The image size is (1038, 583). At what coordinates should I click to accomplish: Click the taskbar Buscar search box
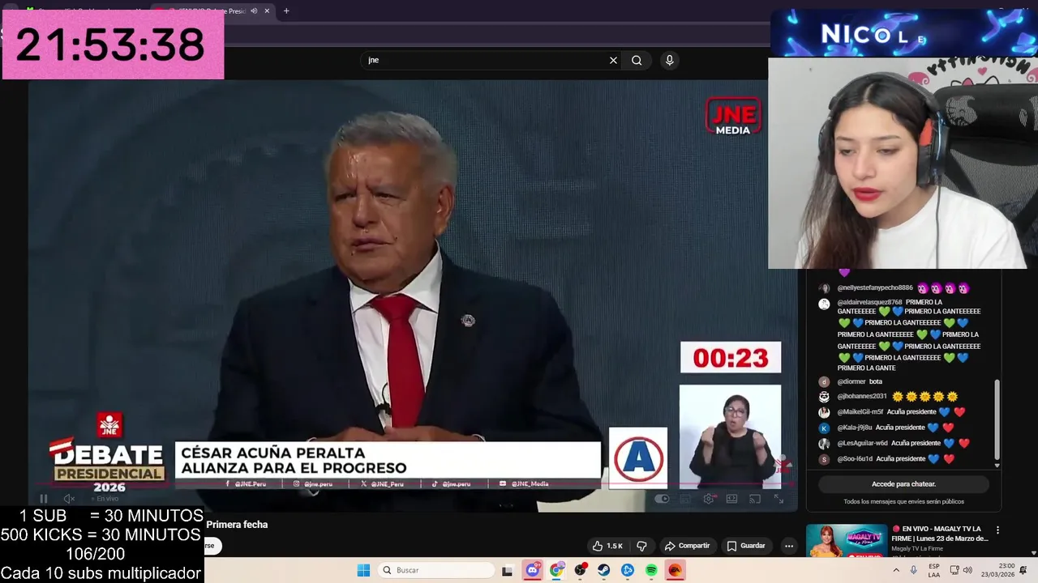(438, 570)
